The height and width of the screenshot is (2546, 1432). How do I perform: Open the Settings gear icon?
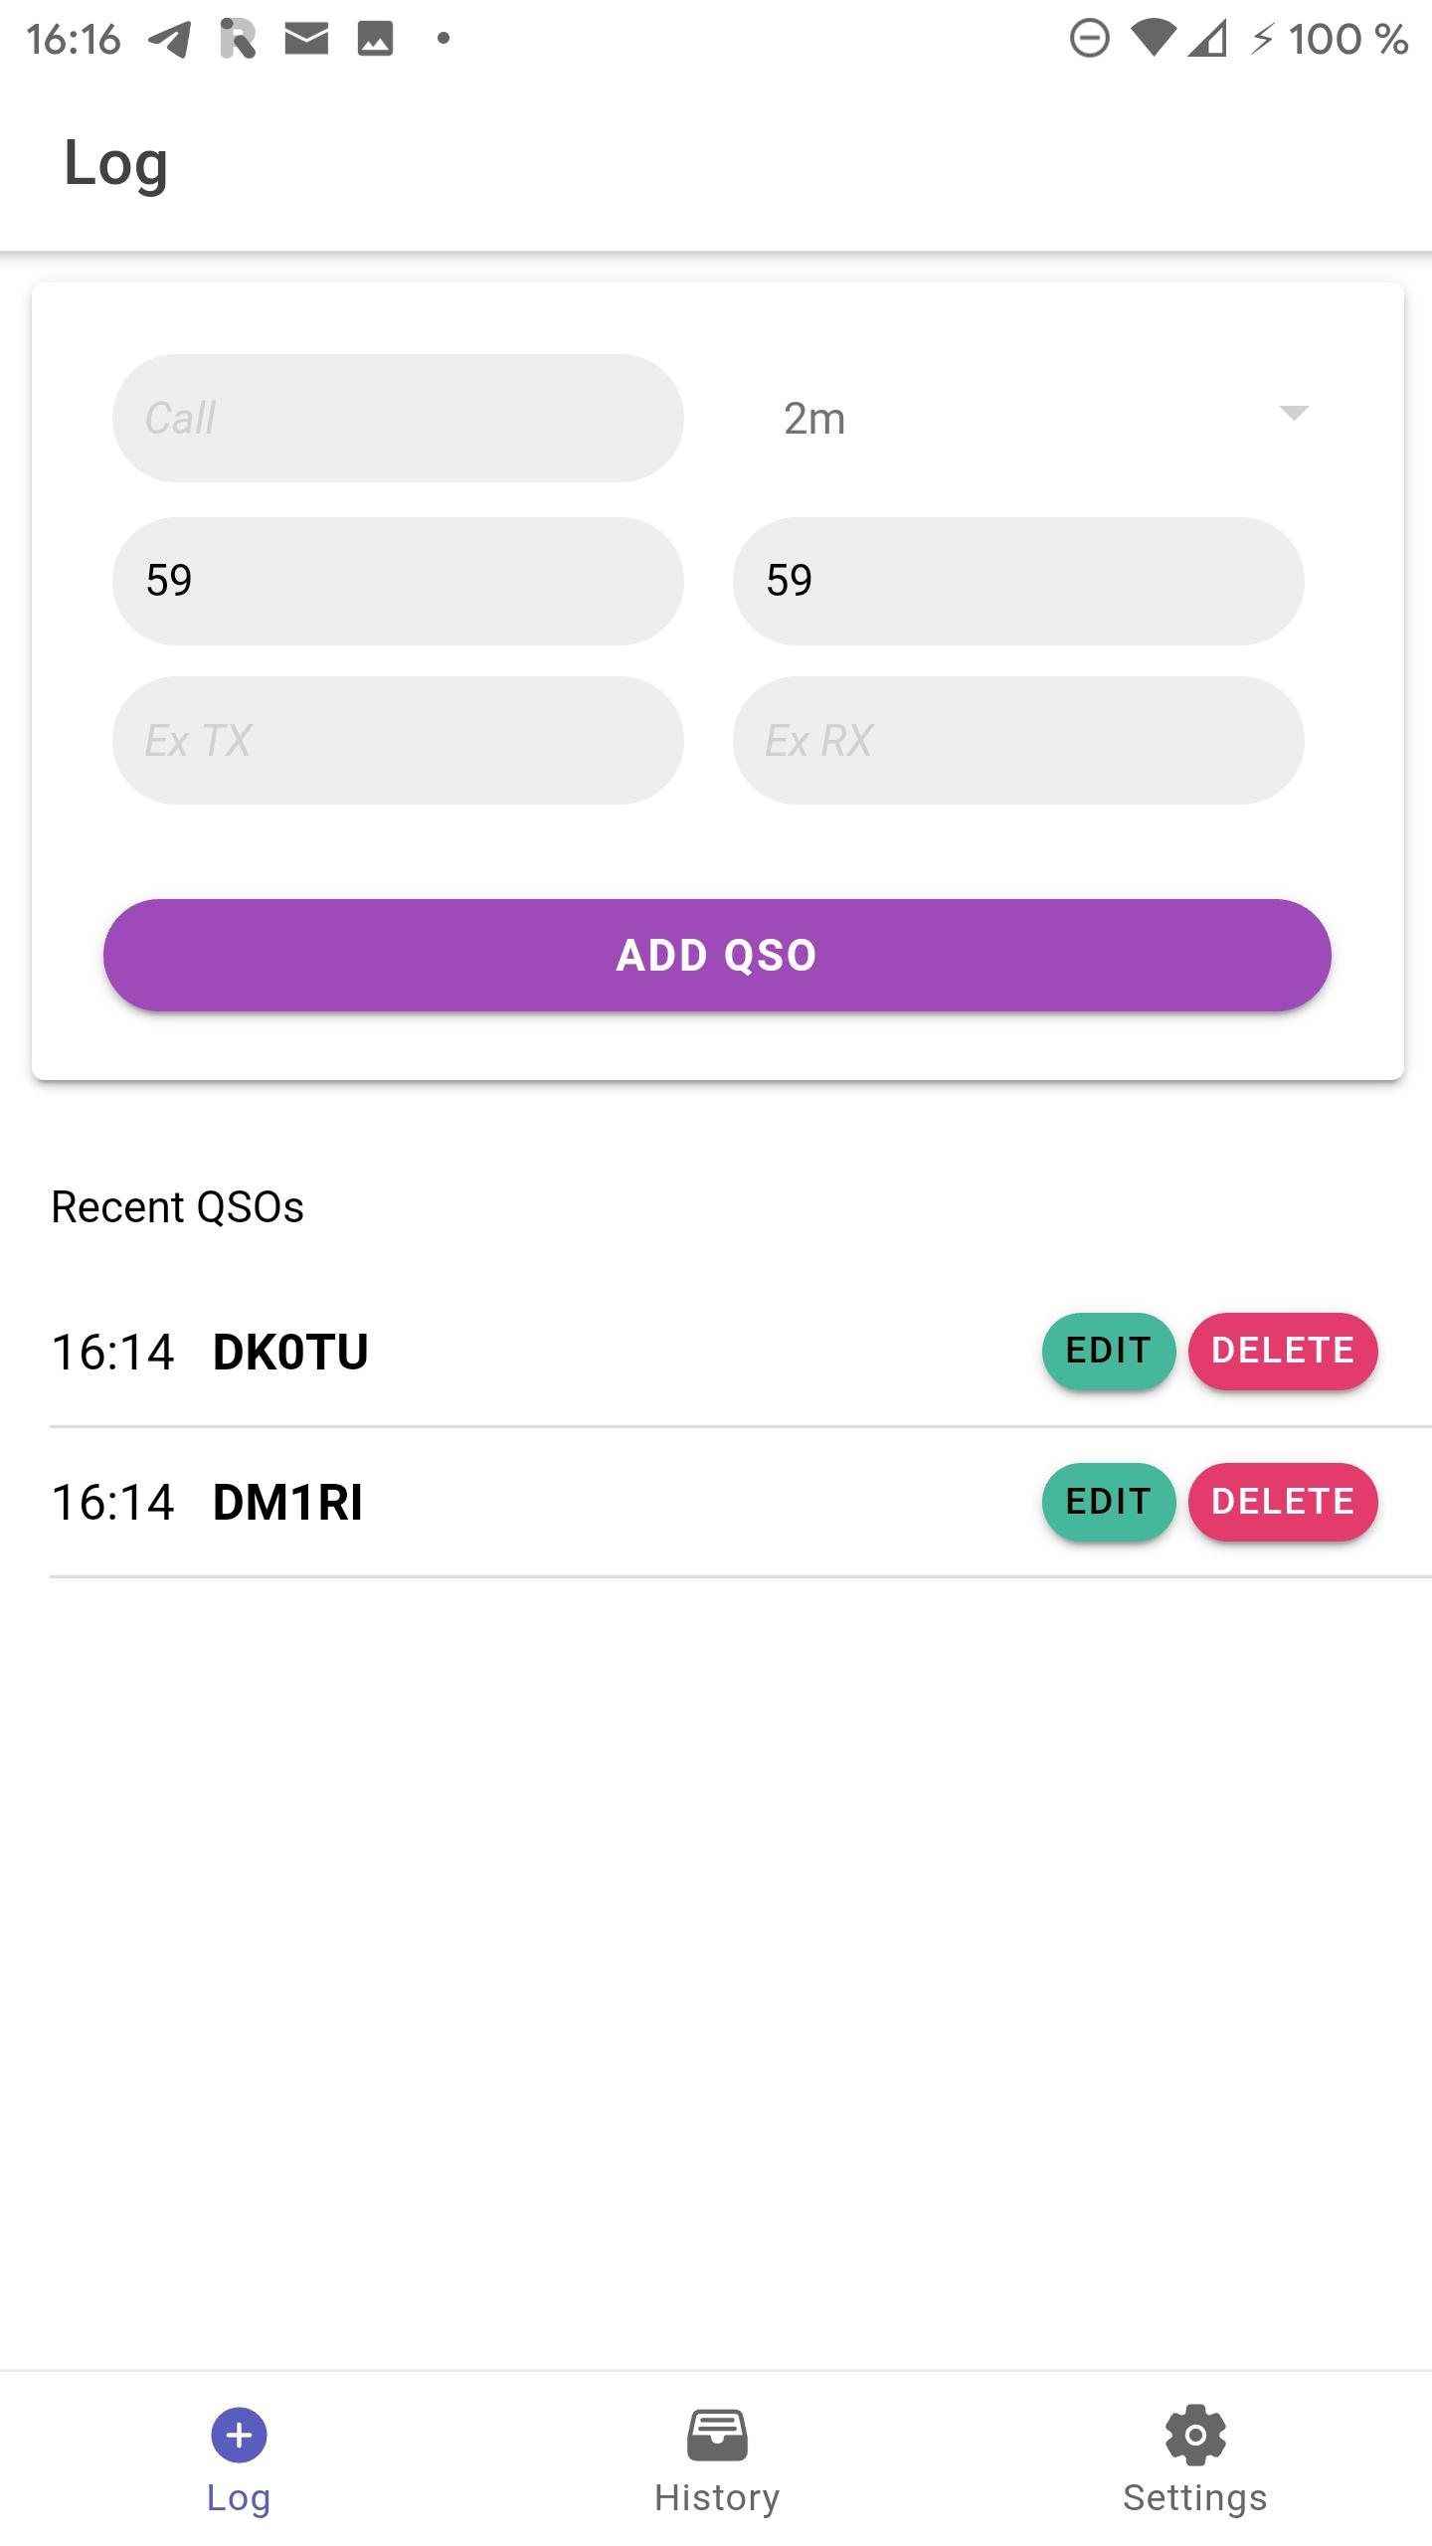1194,2435
